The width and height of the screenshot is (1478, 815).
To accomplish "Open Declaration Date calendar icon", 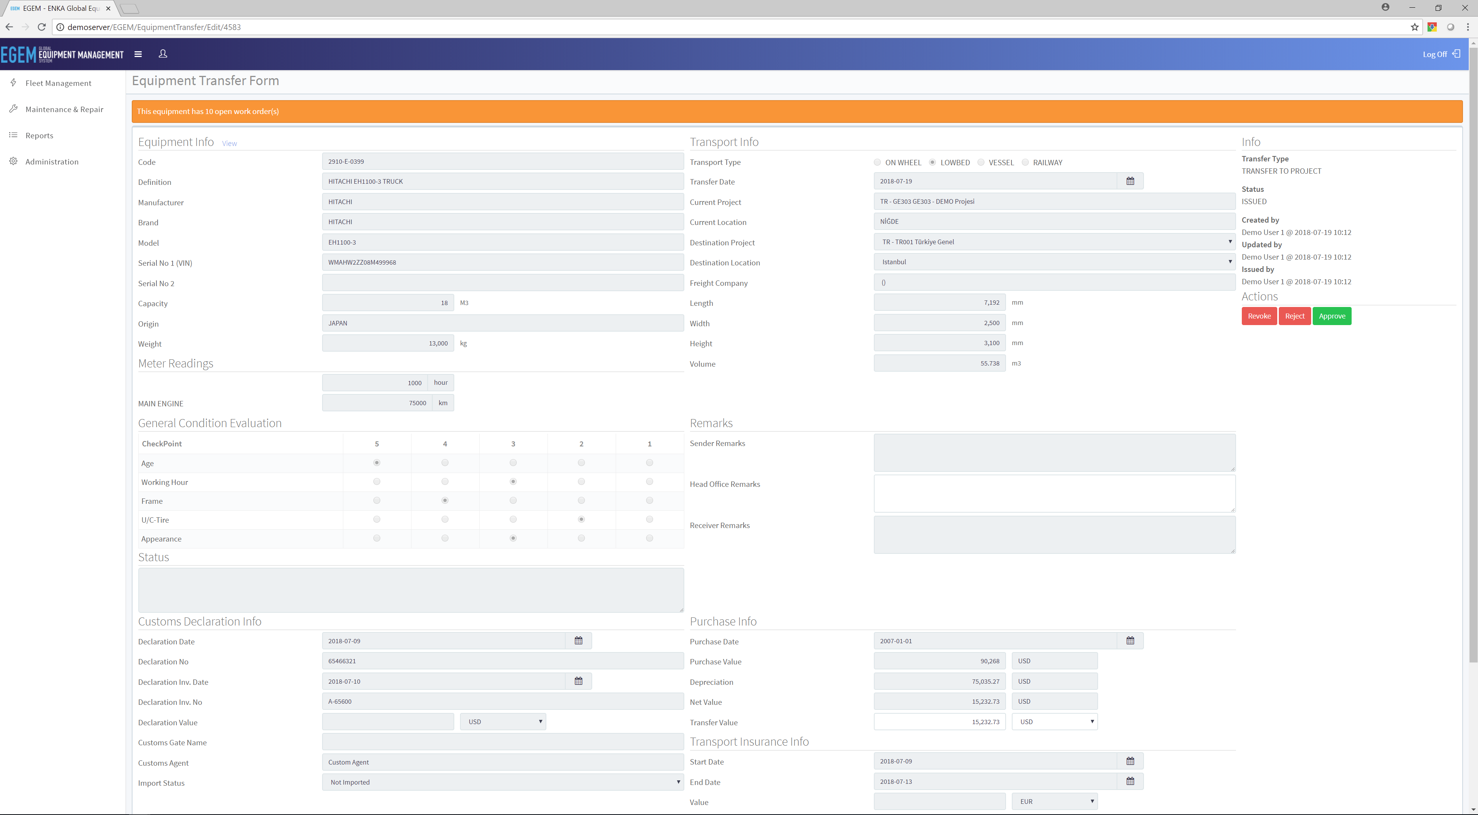I will coord(578,641).
